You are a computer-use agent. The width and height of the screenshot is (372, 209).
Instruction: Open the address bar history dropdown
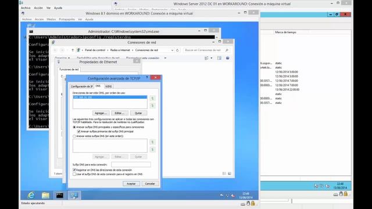(x=172, y=51)
